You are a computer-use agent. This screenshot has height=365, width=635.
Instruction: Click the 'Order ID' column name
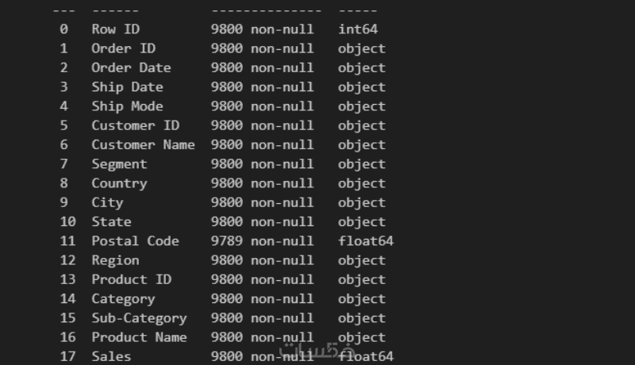pos(123,48)
